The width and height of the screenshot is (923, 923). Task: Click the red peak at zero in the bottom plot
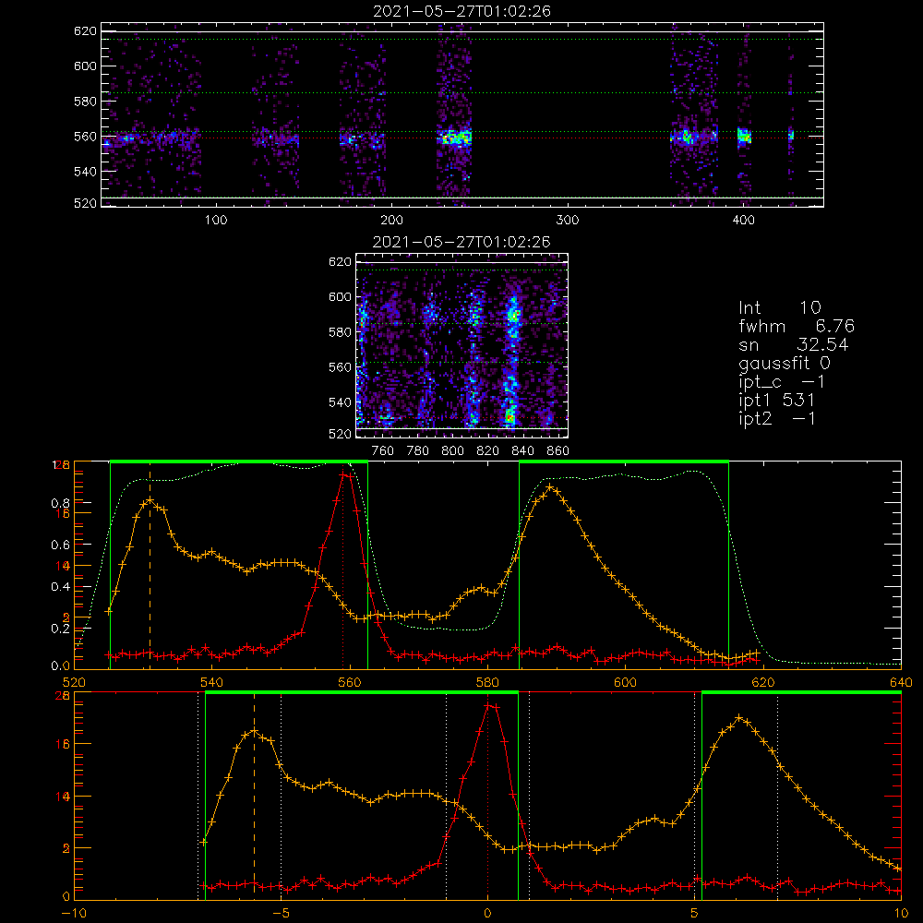(x=490, y=705)
